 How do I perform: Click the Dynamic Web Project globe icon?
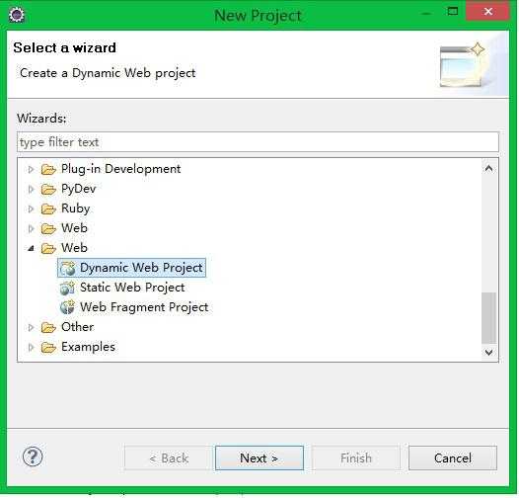(x=68, y=268)
